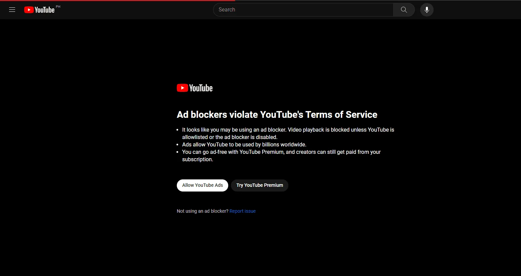521x276 pixels.
Task: Click the YouTube logo above the heading
Action: 195,88
